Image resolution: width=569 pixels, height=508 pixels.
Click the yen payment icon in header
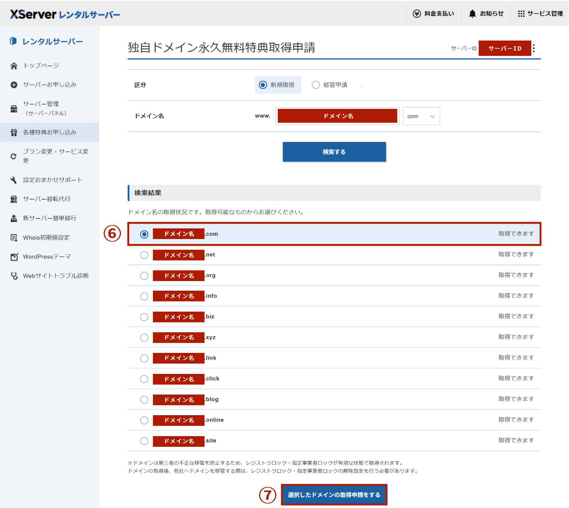(416, 14)
